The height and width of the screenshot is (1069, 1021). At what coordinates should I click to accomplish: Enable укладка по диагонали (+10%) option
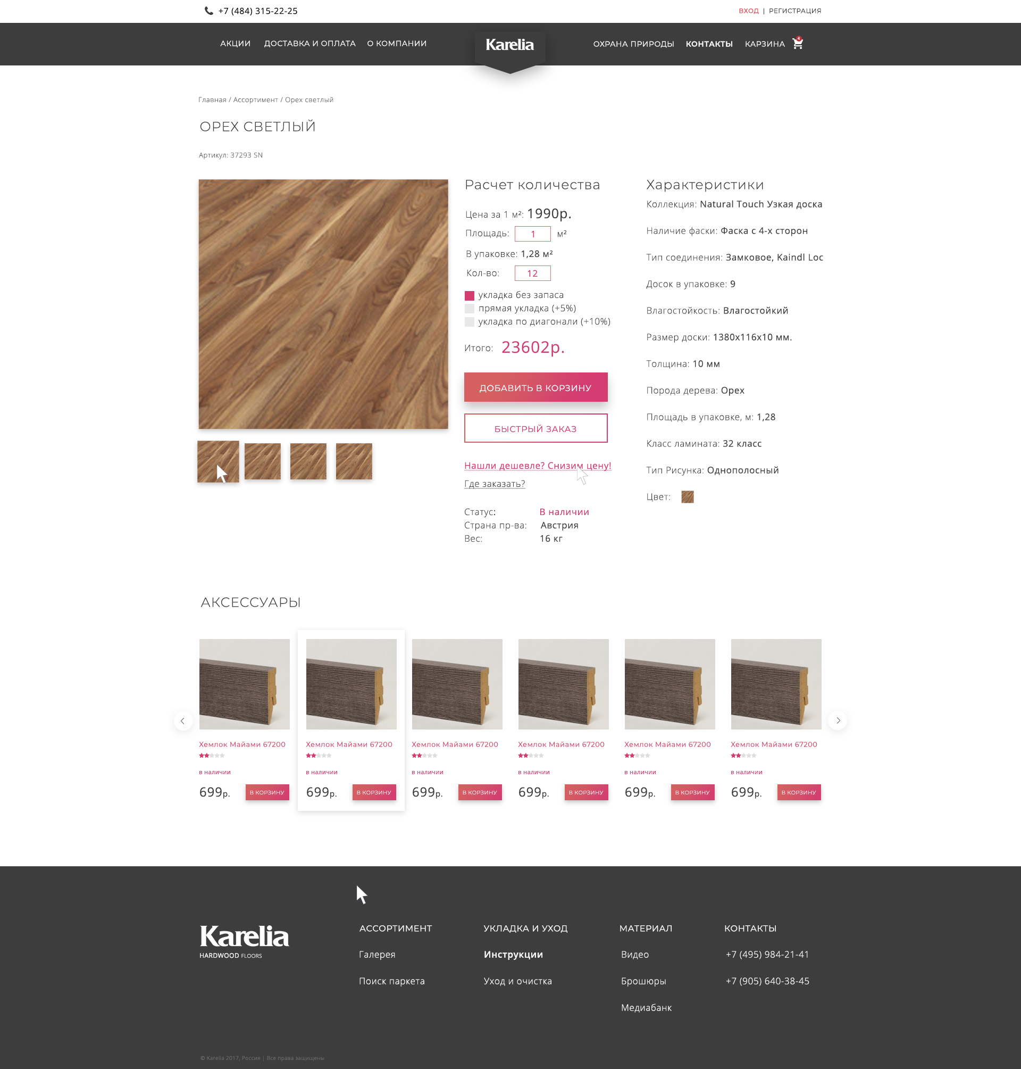(470, 322)
